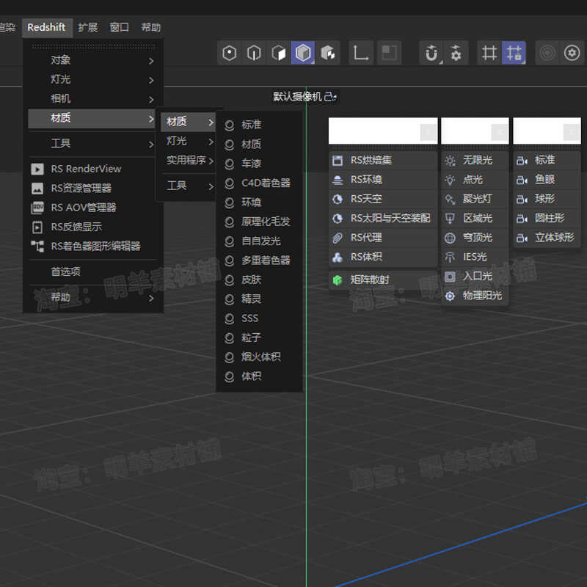Screen dimensions: 587x587
Task: Expand 工具 entry below 实用程序
Action: (189, 186)
